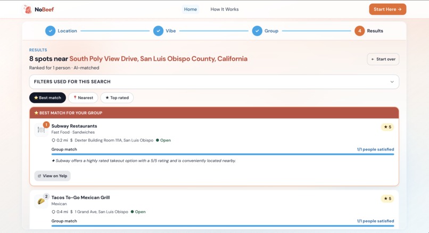The width and height of the screenshot is (429, 233).
Task: Click the address 1 Grand Ave, San Luis Obispo
Action: coord(101,212)
